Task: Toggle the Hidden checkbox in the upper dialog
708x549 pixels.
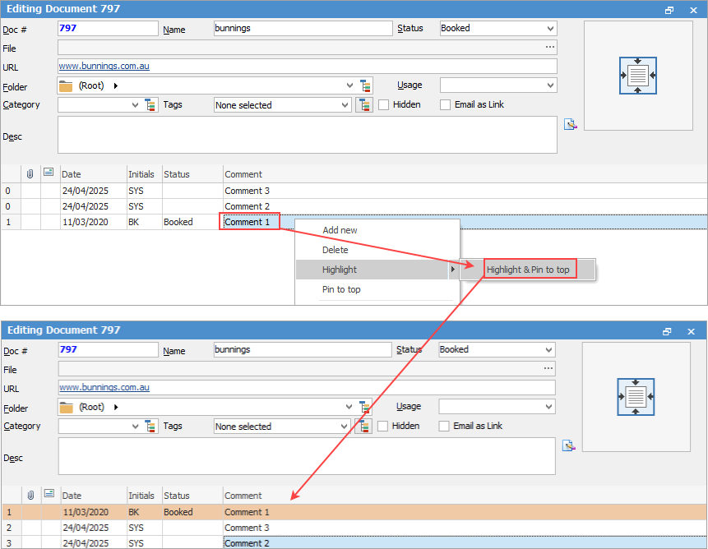Action: point(384,105)
